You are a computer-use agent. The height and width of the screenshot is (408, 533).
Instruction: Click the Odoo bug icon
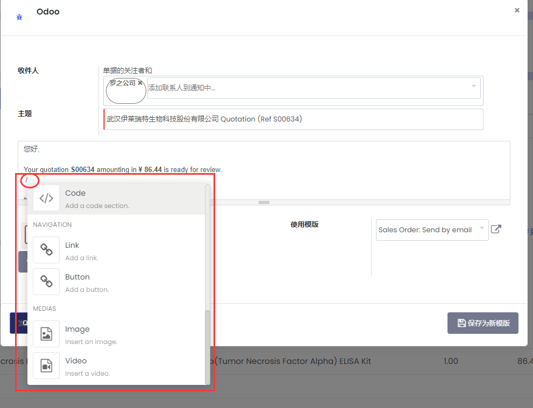tap(19, 17)
